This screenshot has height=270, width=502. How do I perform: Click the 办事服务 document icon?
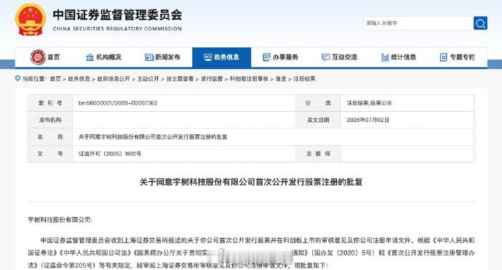coord(267,57)
